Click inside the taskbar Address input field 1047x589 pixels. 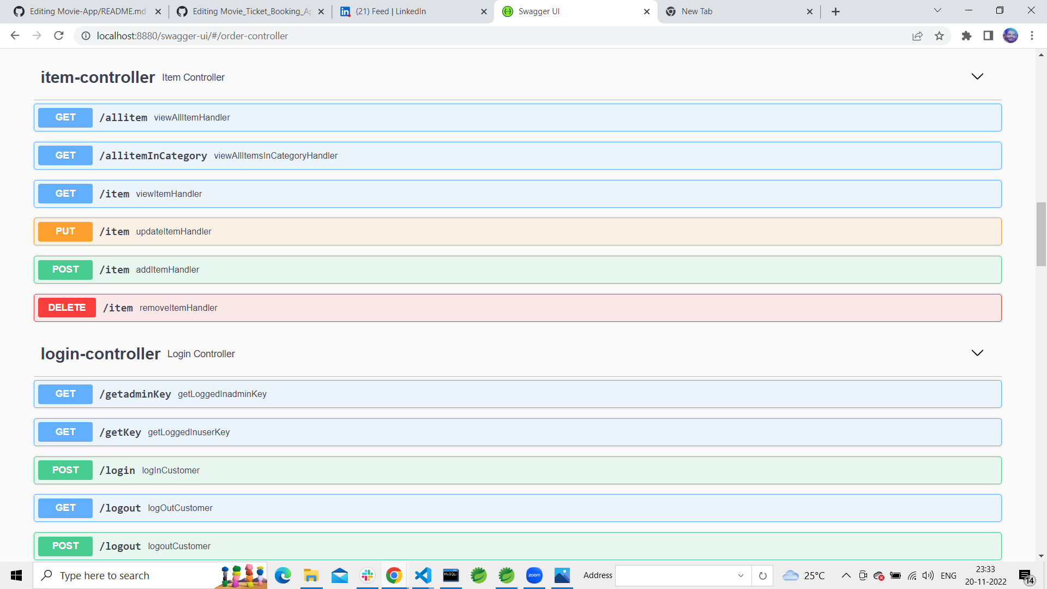[x=676, y=575]
